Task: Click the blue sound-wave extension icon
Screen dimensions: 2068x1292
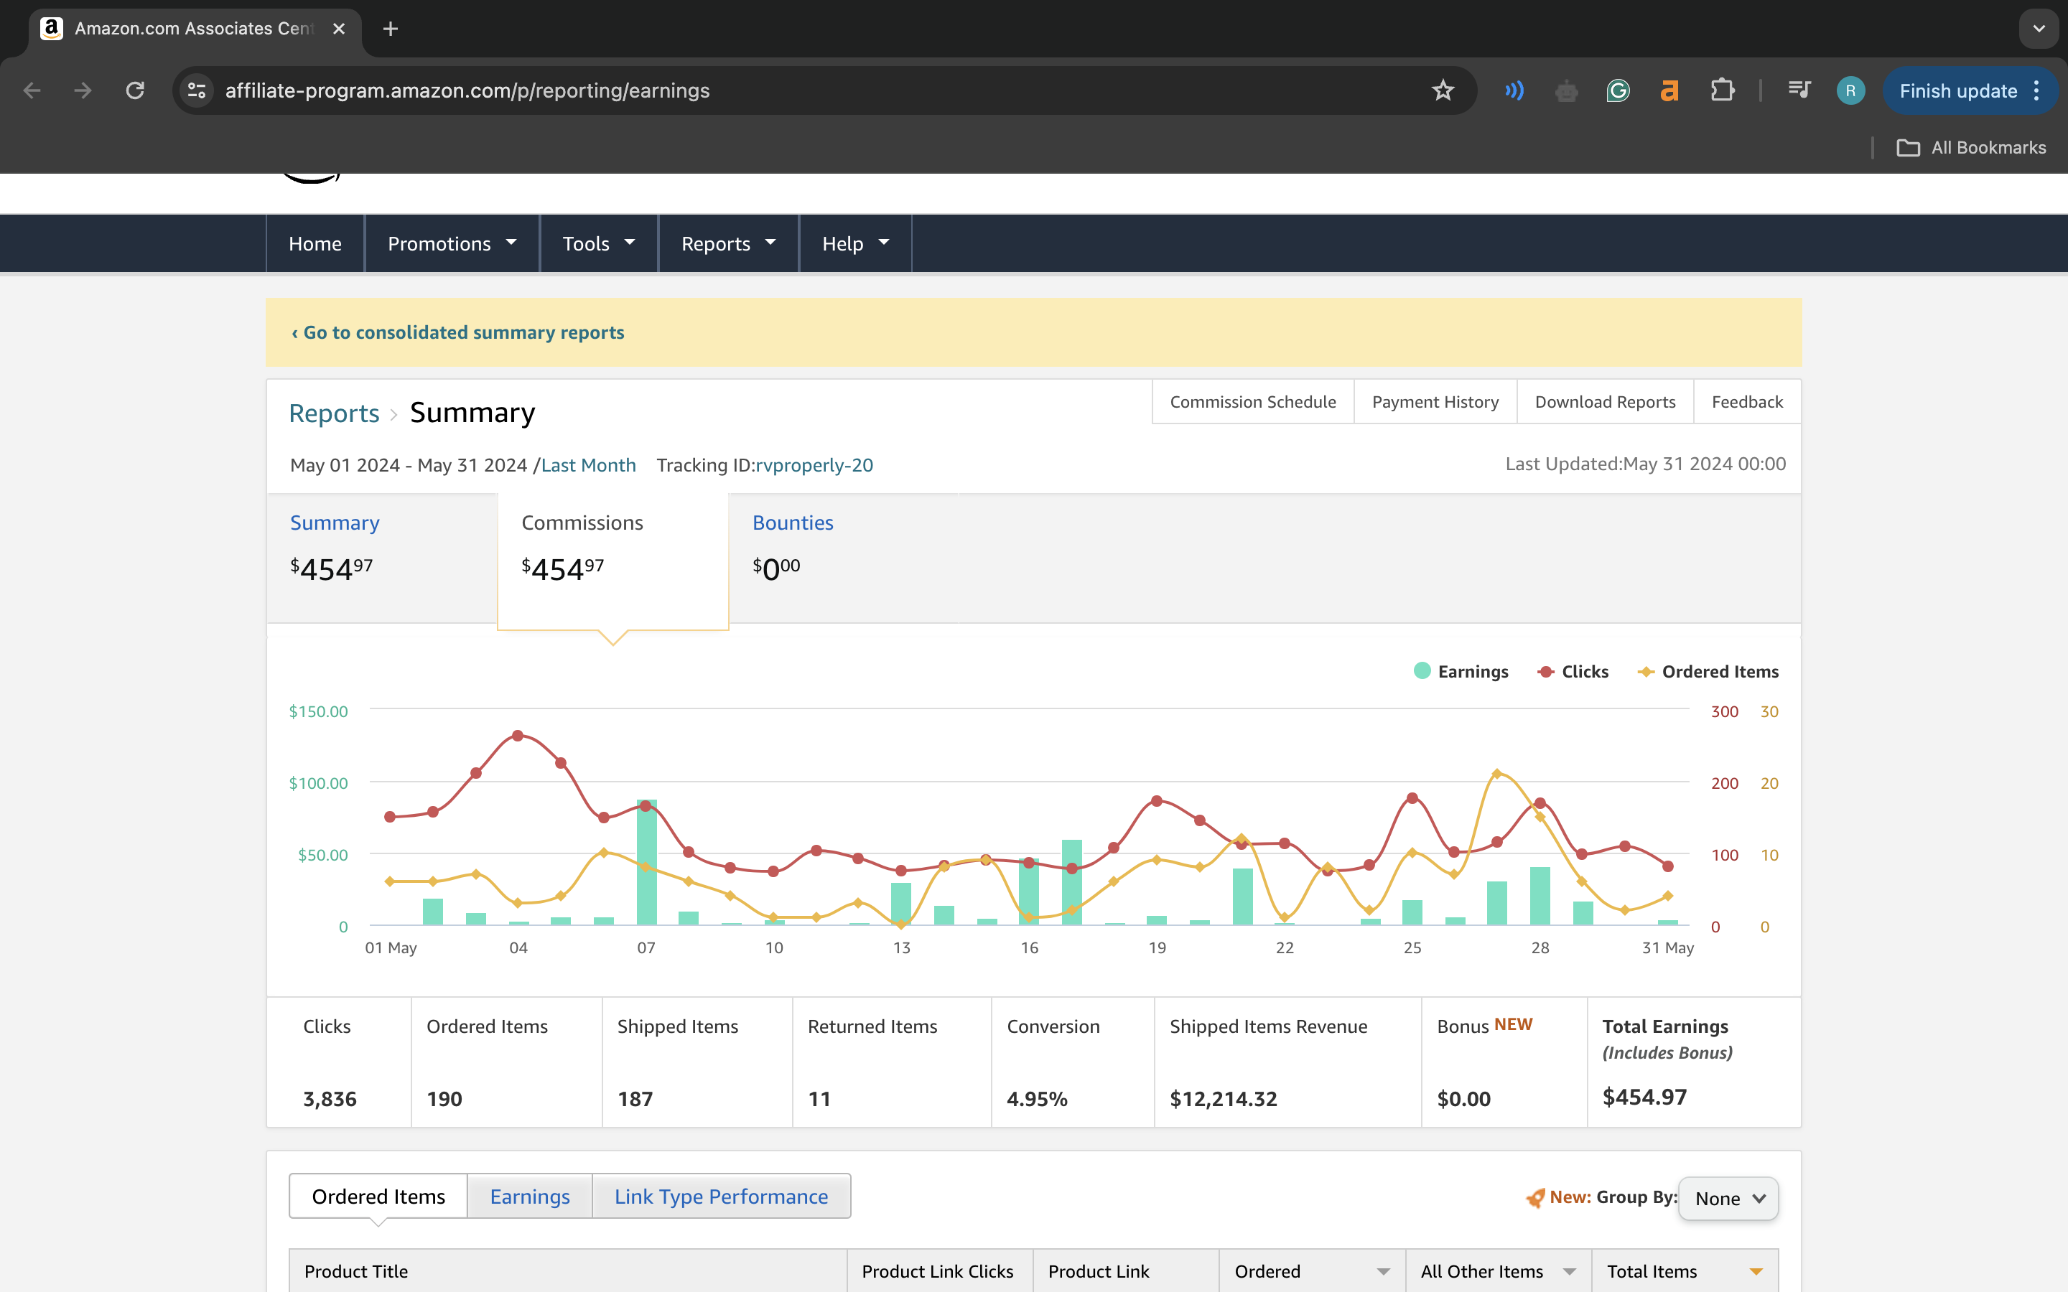Action: tap(1514, 90)
